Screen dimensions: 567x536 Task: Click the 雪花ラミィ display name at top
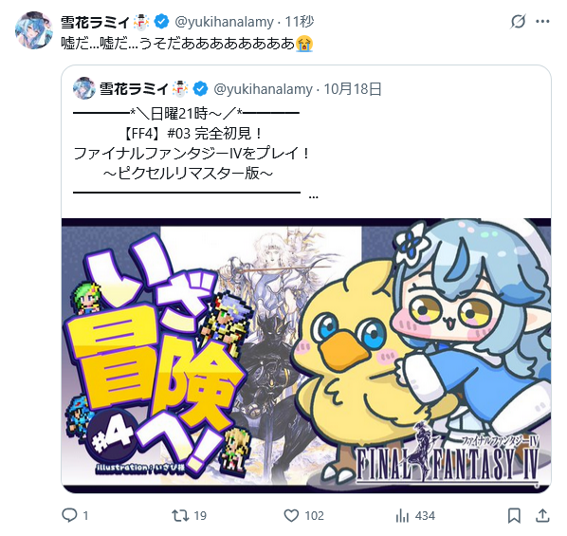(x=95, y=22)
